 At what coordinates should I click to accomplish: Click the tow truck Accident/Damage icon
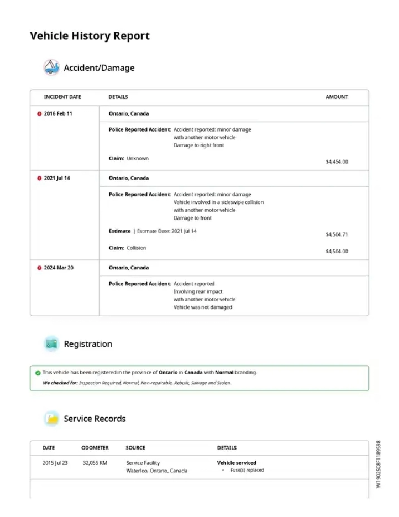[x=51, y=67]
